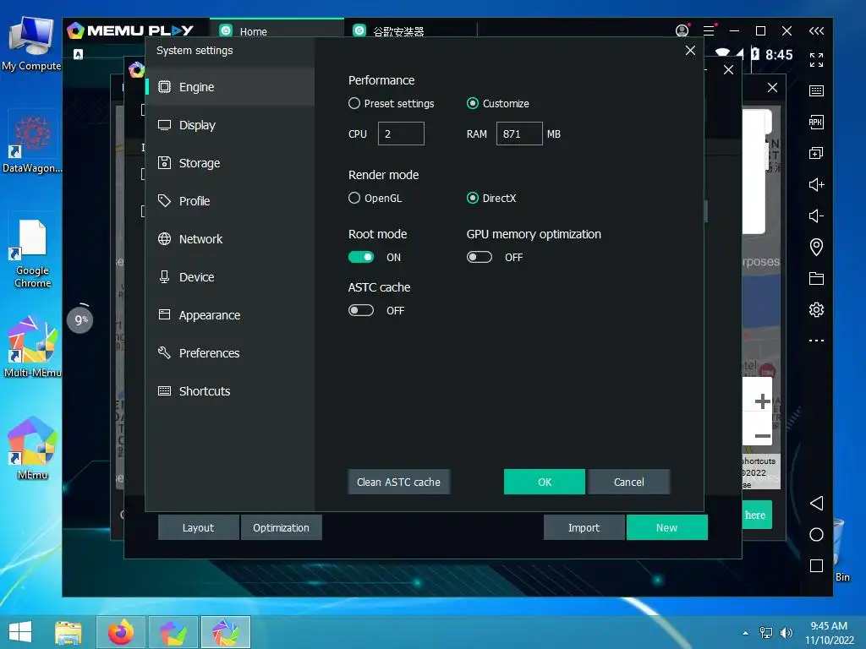Click the Android recent apps square button
866x649 pixels.
[x=816, y=565]
